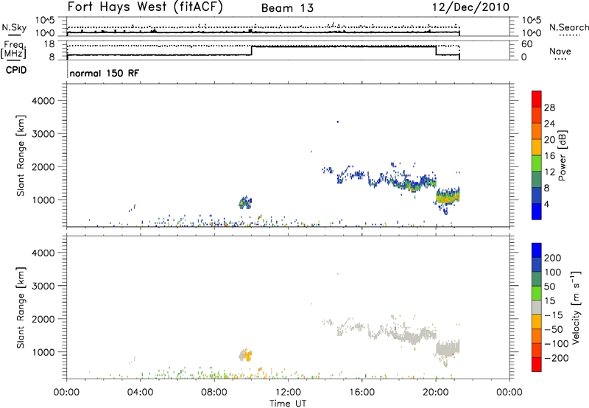Pick the gray Velocity segment between -15 and 15
This screenshot has height=408, width=589.
(537, 307)
